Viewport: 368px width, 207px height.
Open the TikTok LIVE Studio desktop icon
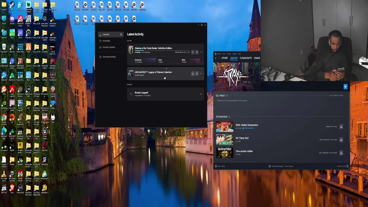click(x=20, y=21)
